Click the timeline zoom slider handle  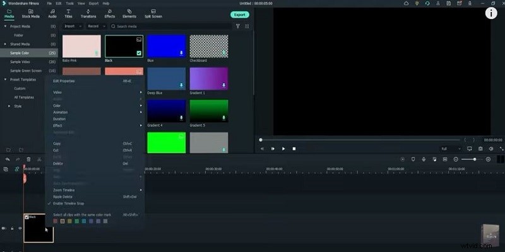tap(475, 159)
